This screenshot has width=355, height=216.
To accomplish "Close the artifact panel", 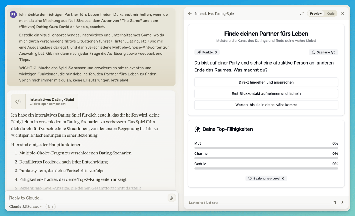I will click(x=342, y=13).
